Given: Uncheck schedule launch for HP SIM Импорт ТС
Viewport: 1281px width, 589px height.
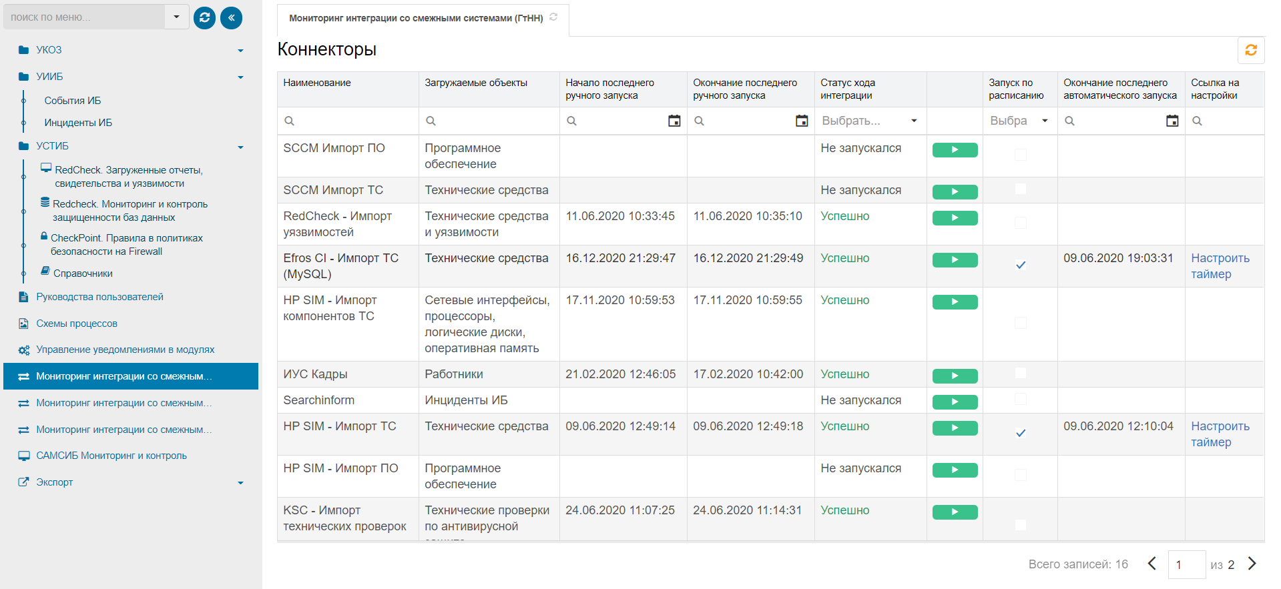Looking at the screenshot, I should point(1020,433).
